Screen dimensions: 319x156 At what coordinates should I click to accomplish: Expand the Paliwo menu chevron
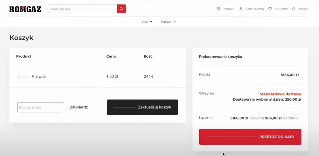point(174,22)
